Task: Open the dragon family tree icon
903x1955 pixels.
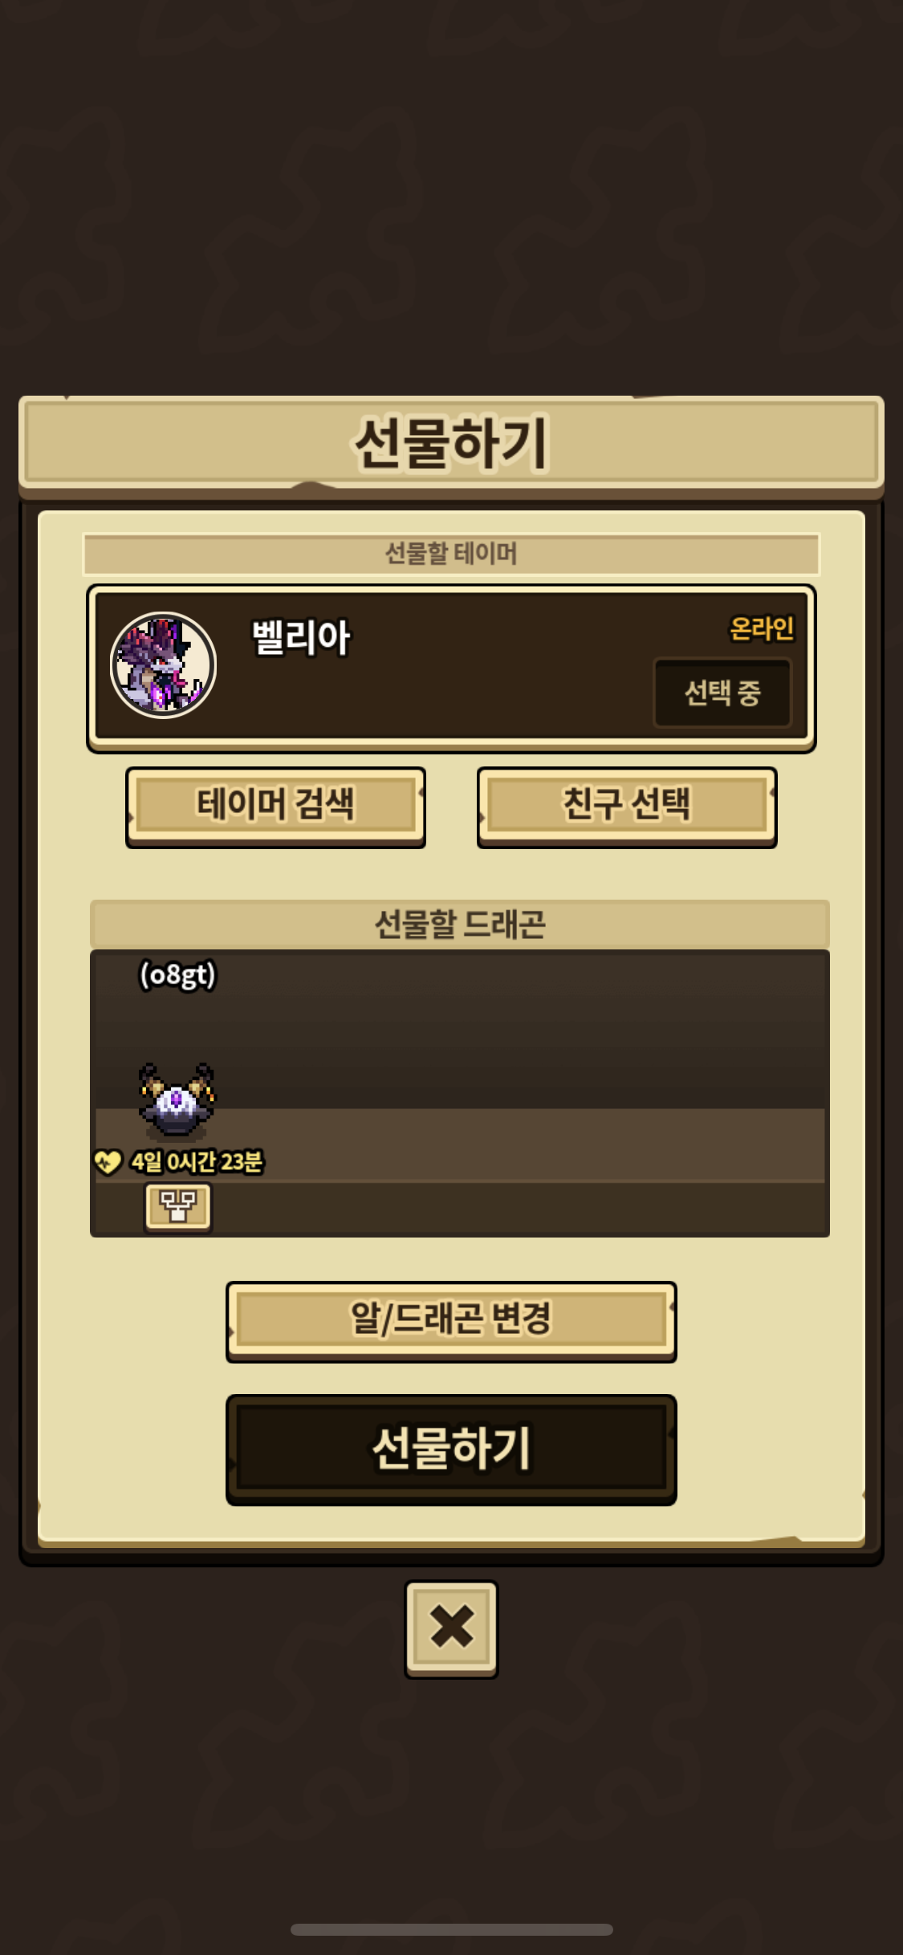Action: [178, 1206]
